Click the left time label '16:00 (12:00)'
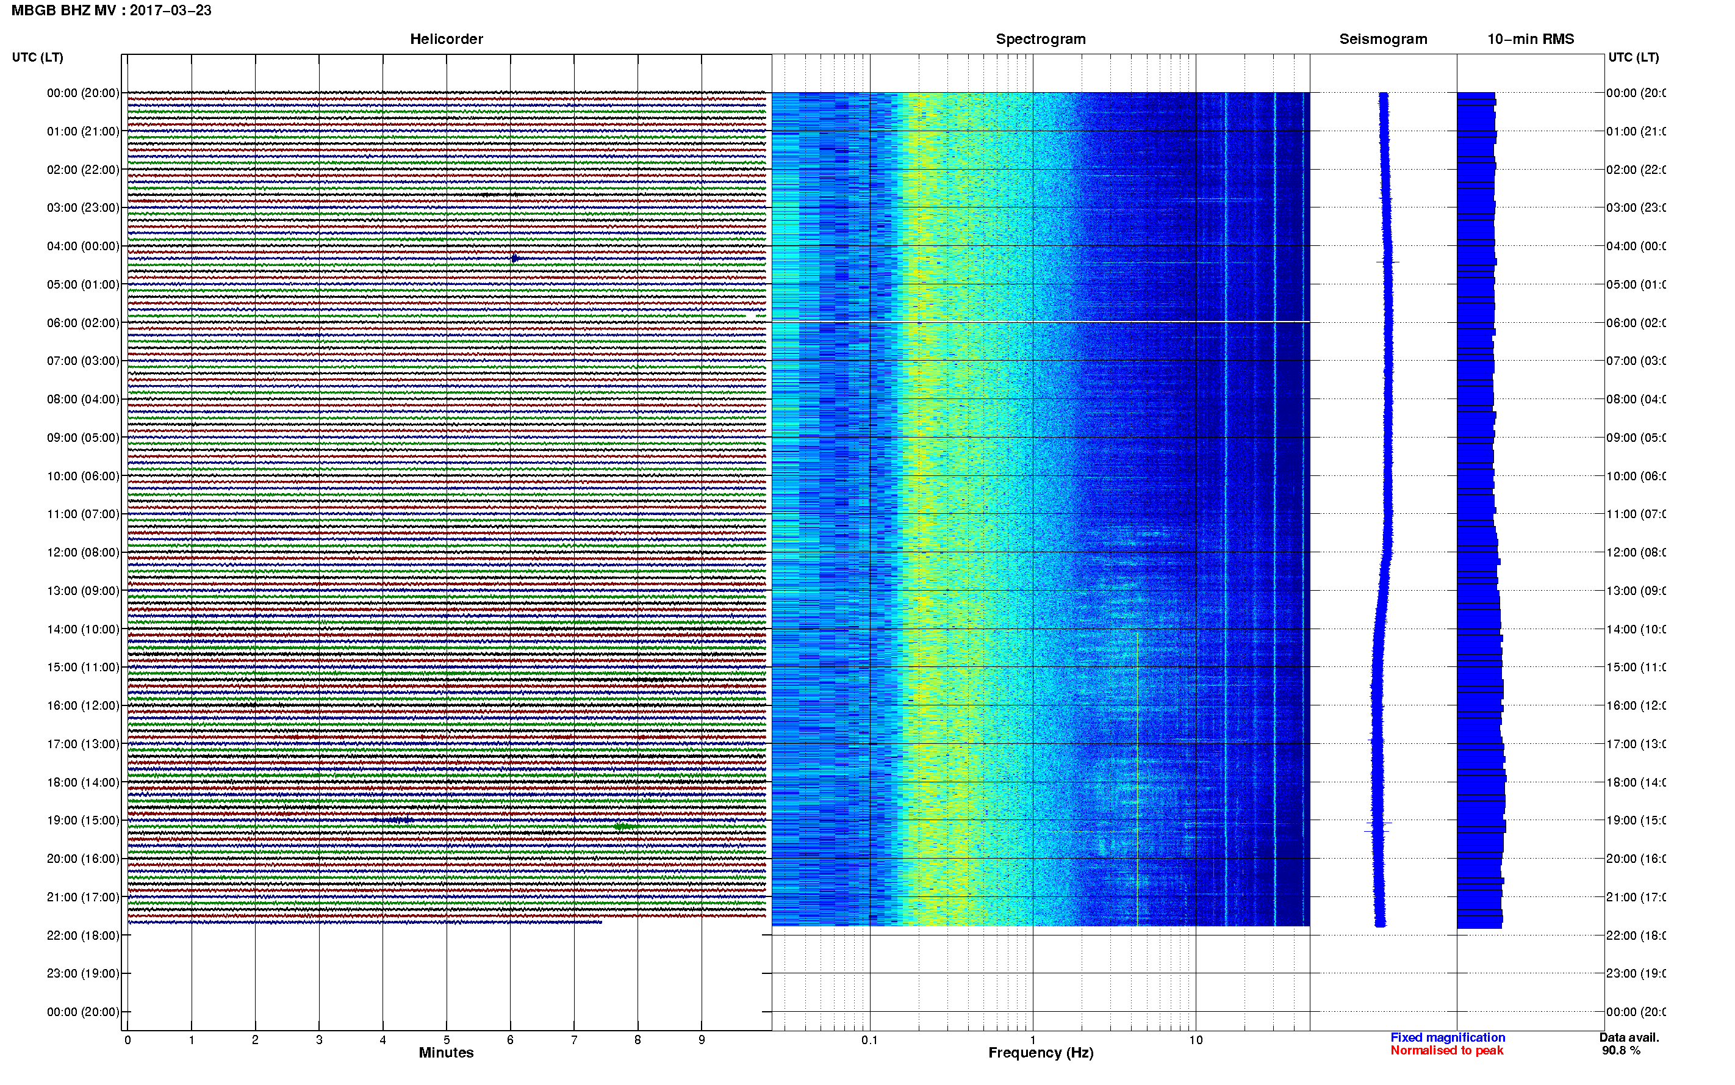Image resolution: width=1735 pixels, height=1085 pixels. [x=83, y=706]
